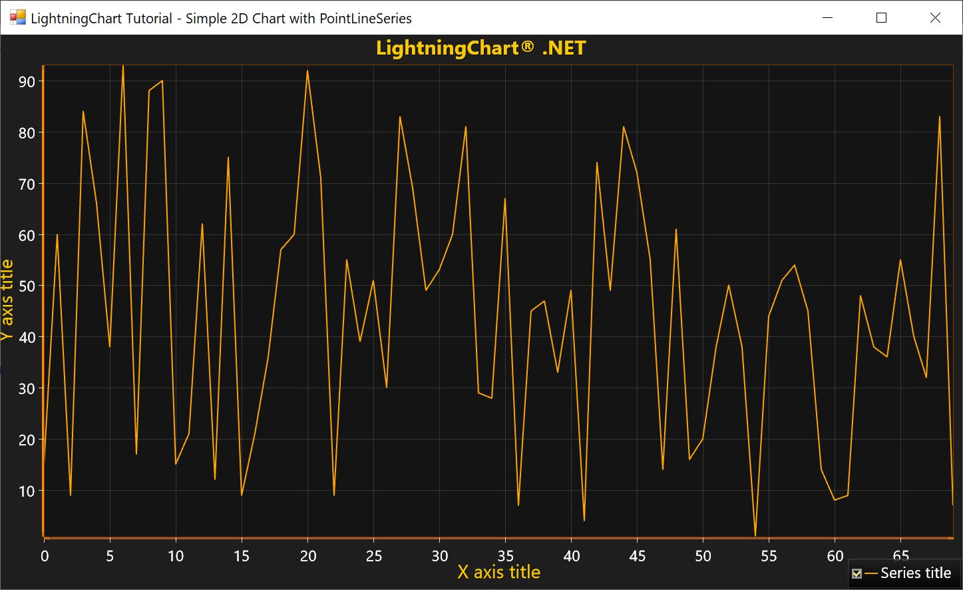Viewport: 963px width, 590px height.
Task: Click the orange line sample in legend
Action: click(x=870, y=573)
